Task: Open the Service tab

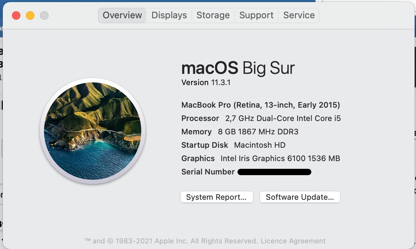Action: (x=299, y=15)
